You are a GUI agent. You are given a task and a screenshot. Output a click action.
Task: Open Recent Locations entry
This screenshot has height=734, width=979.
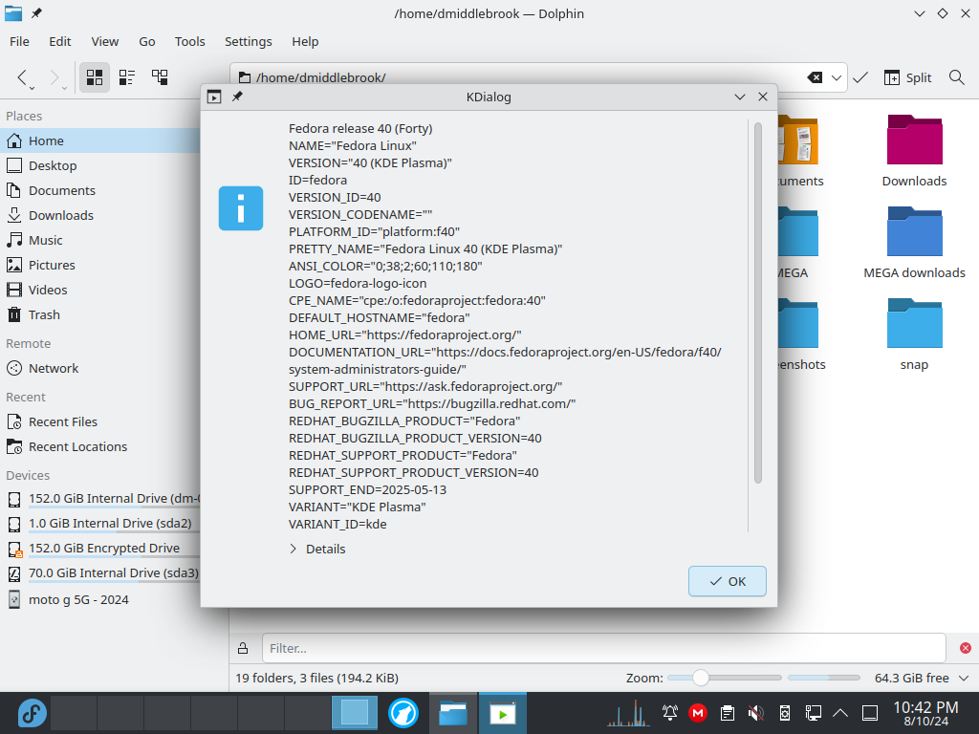click(x=101, y=447)
